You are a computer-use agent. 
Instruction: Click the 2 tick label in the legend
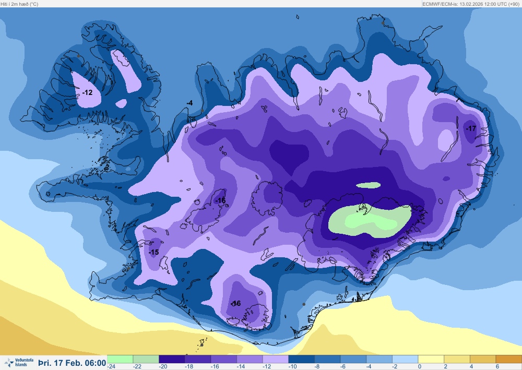[x=445, y=366]
